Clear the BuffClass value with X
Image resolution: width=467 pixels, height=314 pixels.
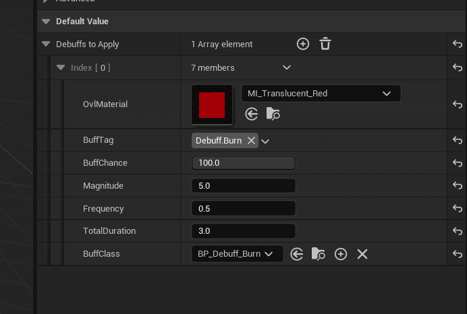click(362, 254)
